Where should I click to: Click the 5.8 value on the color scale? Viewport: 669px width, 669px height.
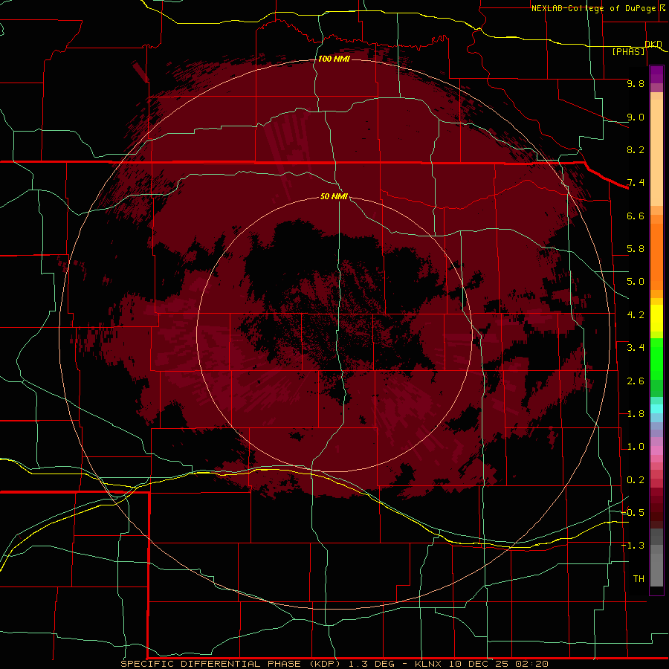click(x=636, y=249)
